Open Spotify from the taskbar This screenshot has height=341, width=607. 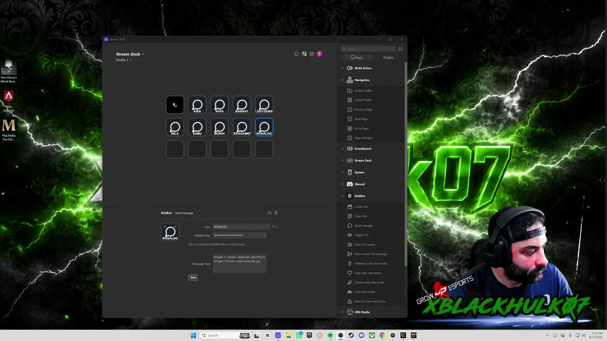[330, 335]
